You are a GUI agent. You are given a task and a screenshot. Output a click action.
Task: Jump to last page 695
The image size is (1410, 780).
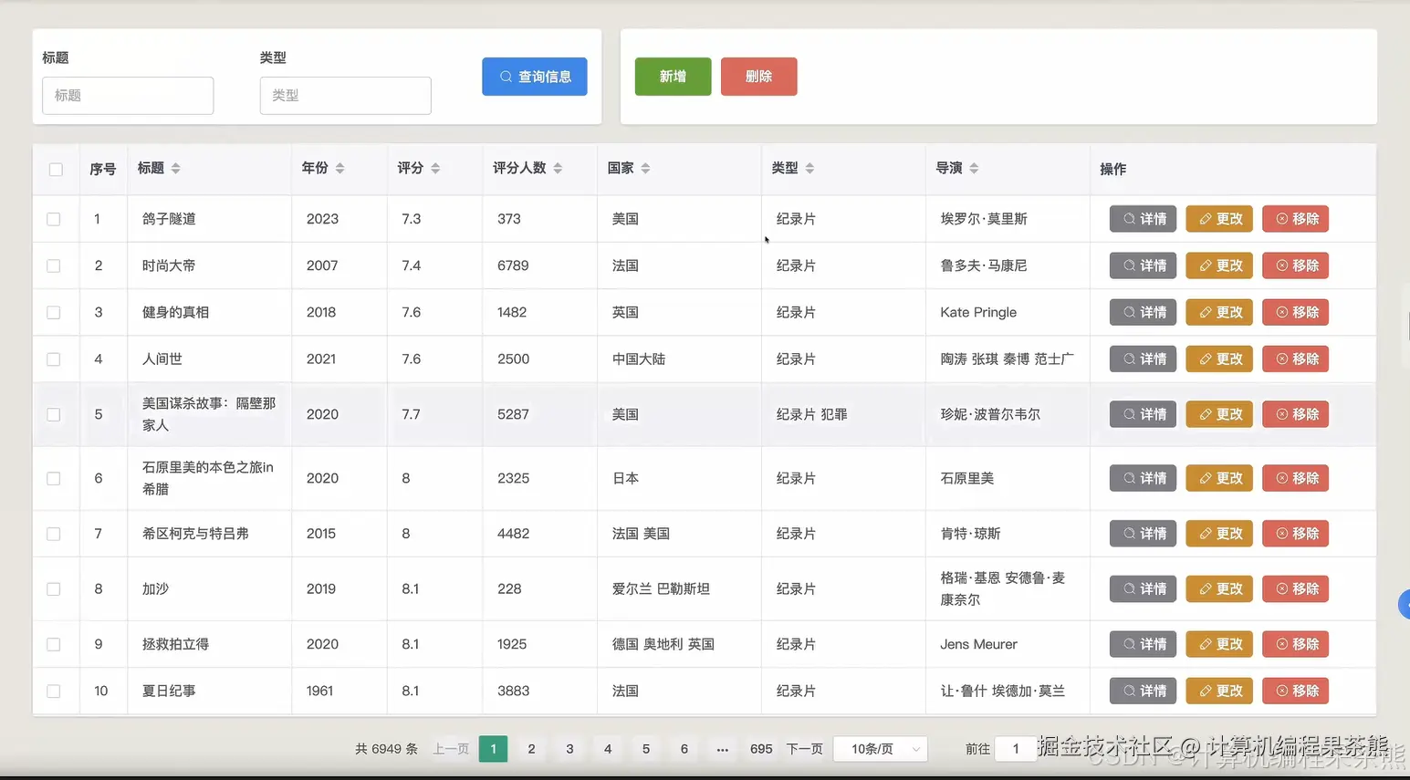pyautogui.click(x=761, y=749)
